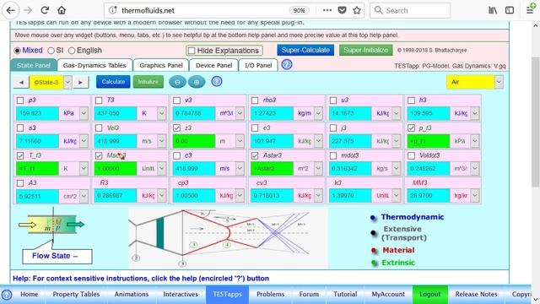Open the A3 cm^2 unit dropdown
The height and width of the screenshot is (304, 540).
pos(84,196)
